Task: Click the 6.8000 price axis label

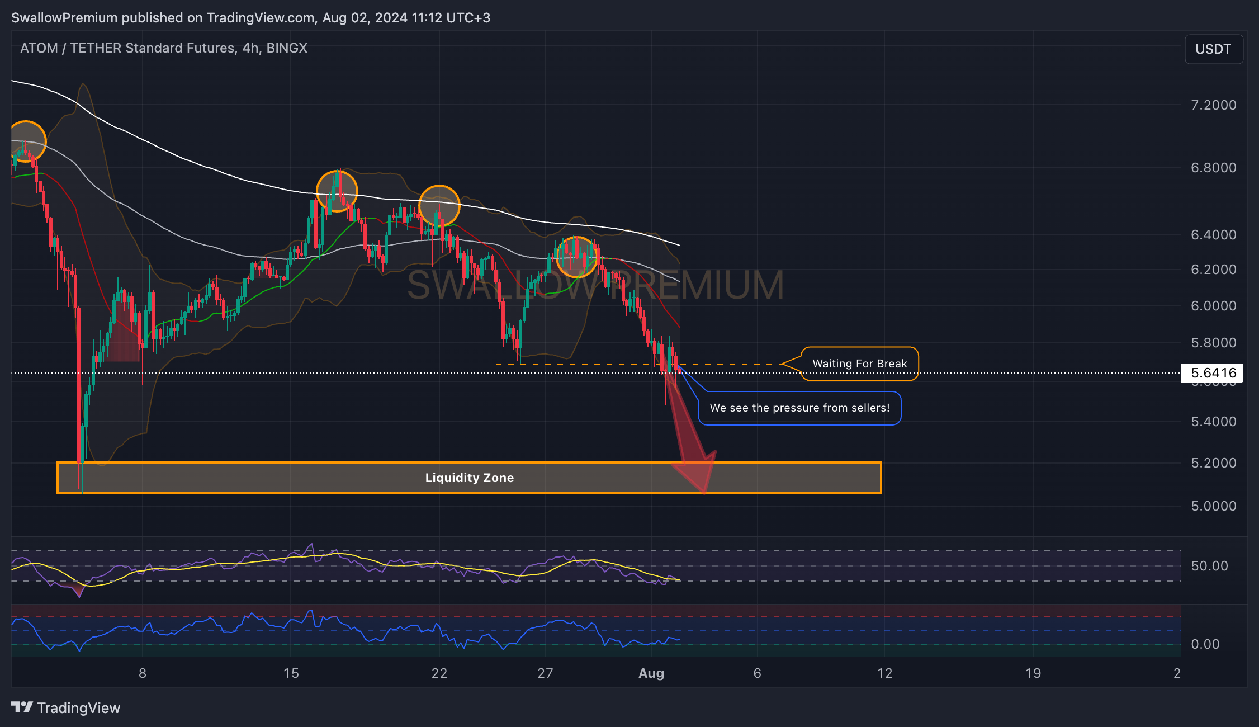Action: [x=1214, y=168]
